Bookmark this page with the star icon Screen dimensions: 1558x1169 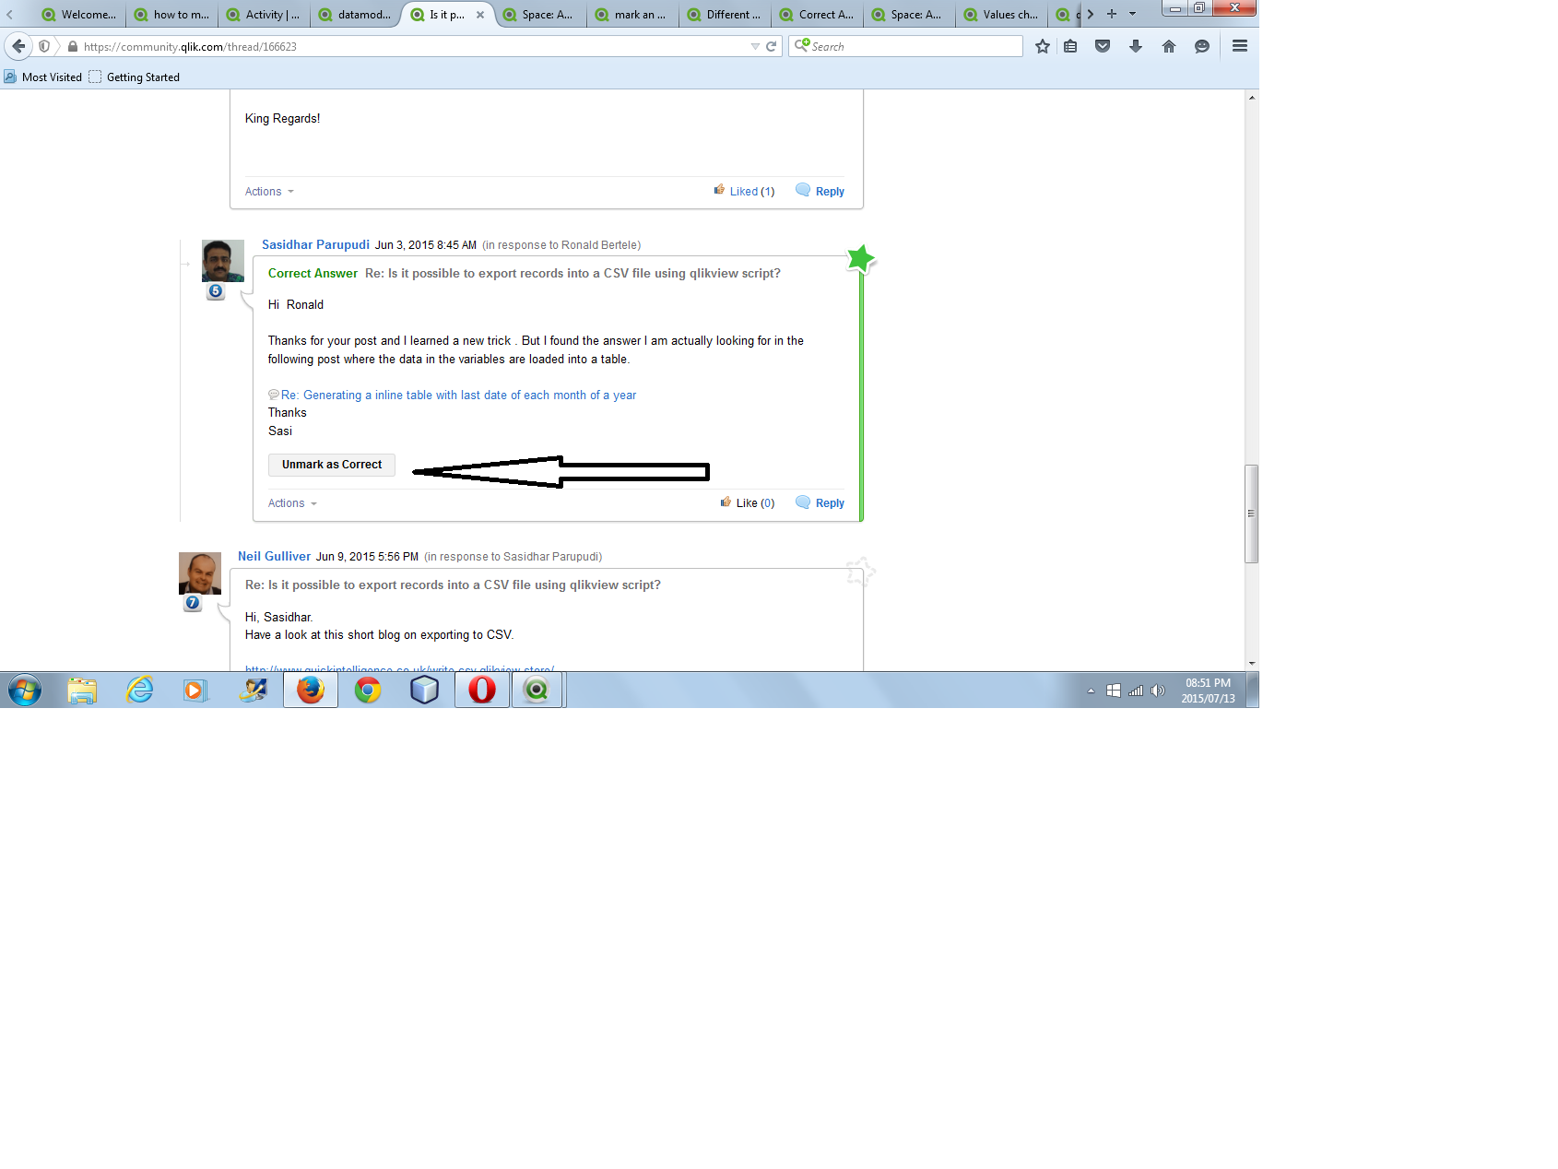1043,46
